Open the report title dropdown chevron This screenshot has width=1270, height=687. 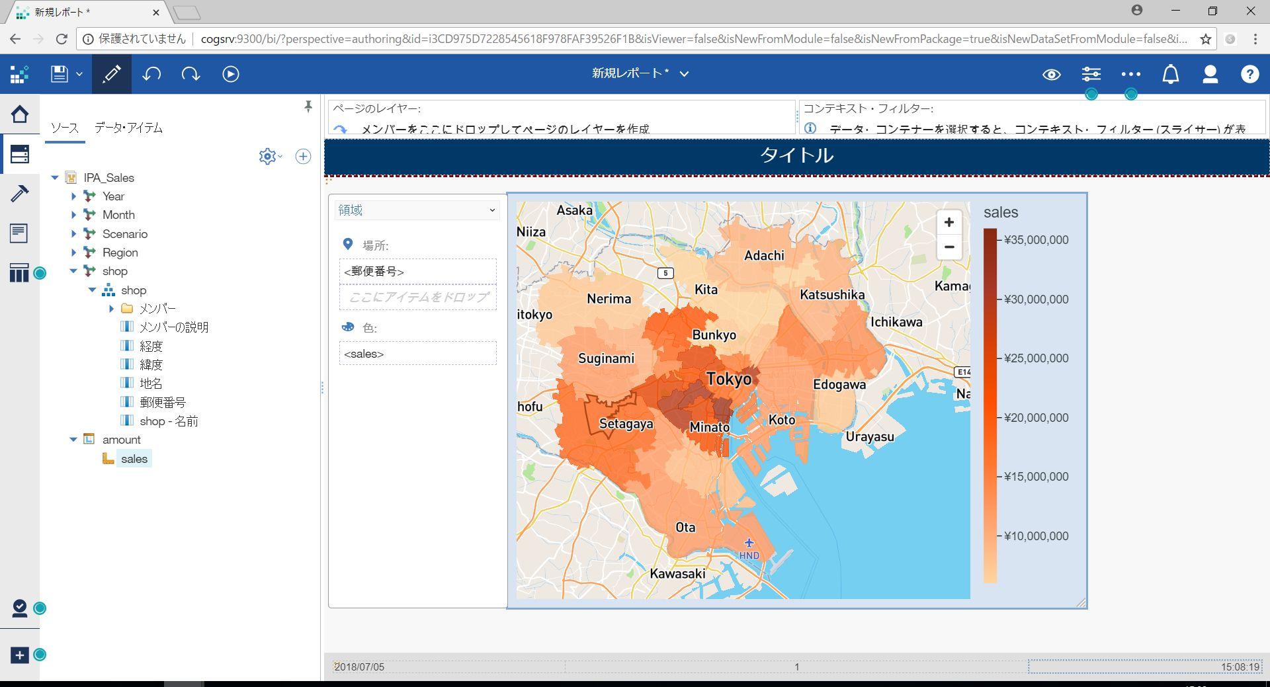(x=684, y=74)
